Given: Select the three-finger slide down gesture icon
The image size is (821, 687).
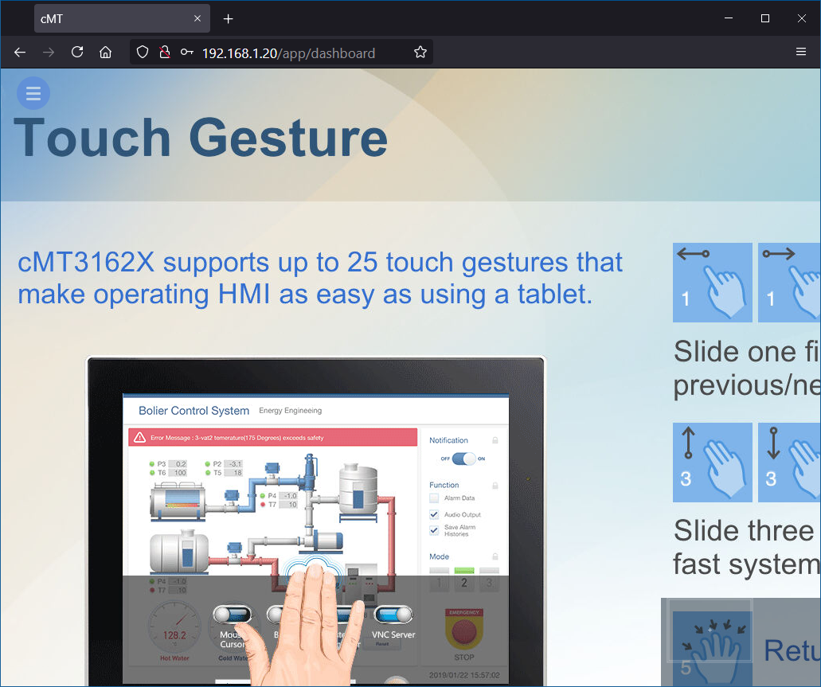Looking at the screenshot, I should point(790,463).
